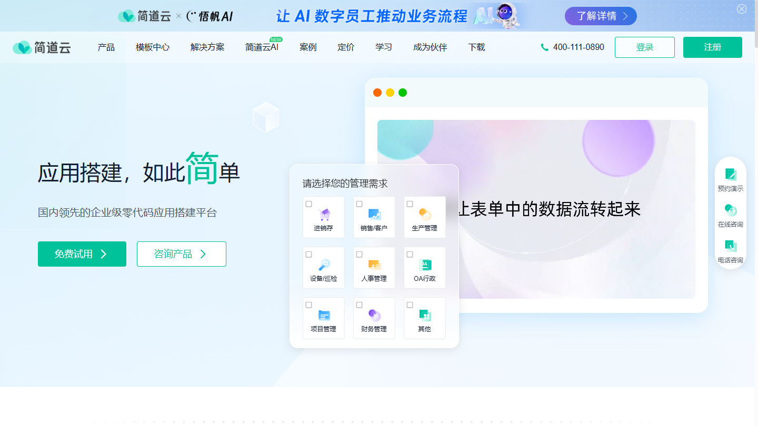The image size is (758, 426).
Task: Close the top promotional banner
Action: 742,9
